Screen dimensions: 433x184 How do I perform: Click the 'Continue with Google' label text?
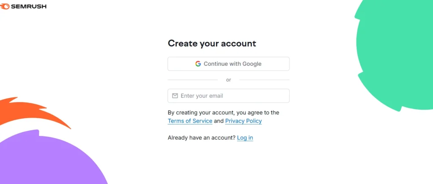pos(233,64)
